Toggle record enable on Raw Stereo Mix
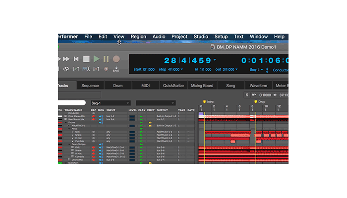Viewport: 347px width, 198px height. click(x=93, y=119)
